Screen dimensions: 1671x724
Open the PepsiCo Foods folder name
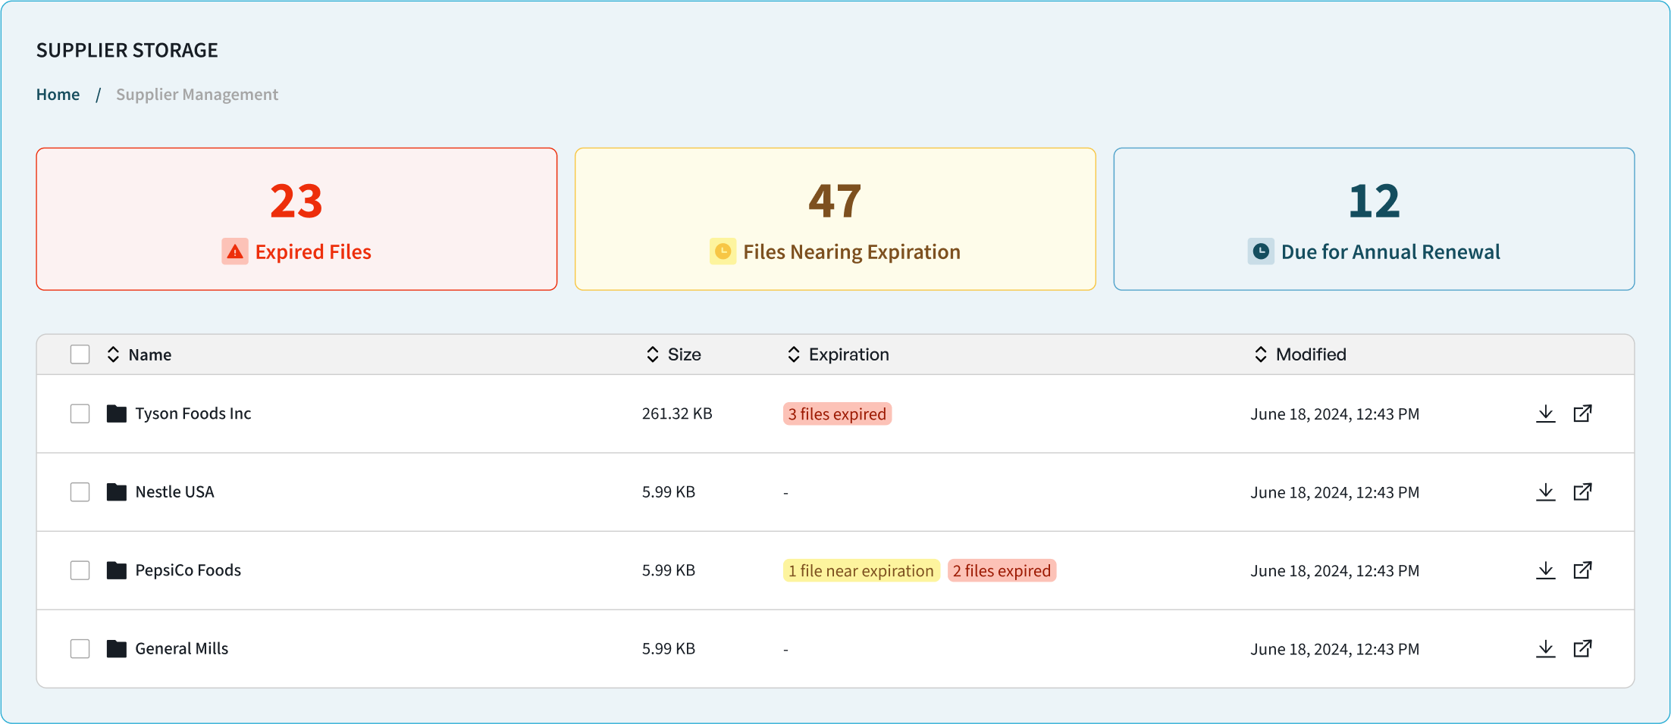click(188, 570)
